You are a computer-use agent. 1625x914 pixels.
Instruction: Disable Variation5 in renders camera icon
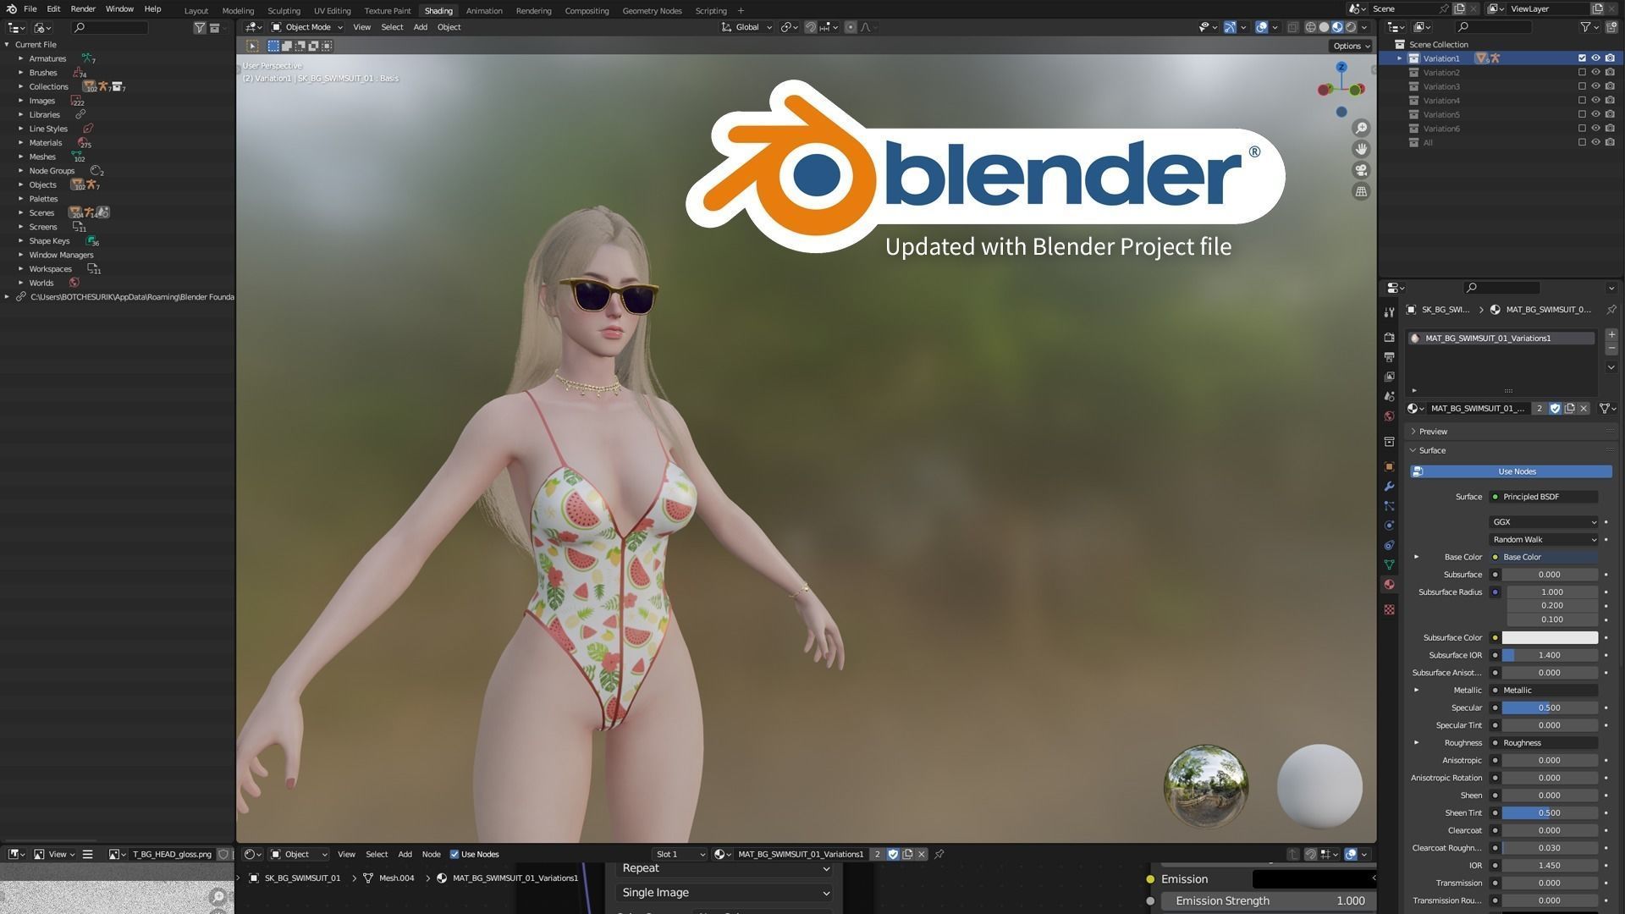1610,114
